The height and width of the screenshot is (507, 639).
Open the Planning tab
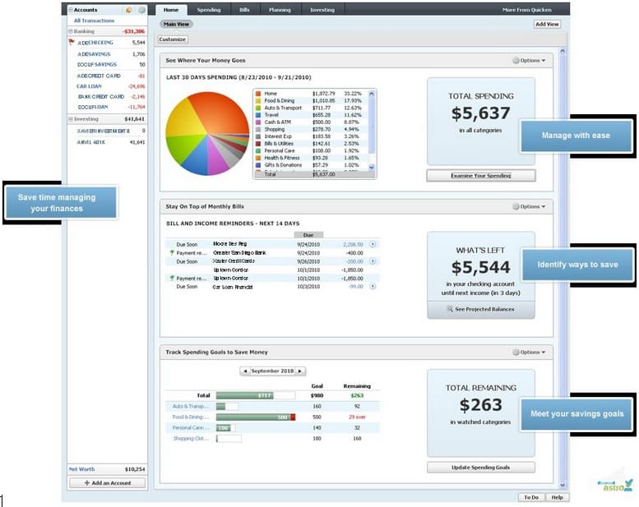pyautogui.click(x=280, y=10)
